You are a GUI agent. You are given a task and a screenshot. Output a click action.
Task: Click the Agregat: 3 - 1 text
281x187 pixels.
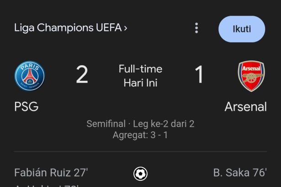[141, 135]
